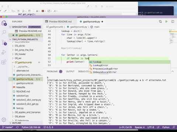The height and width of the screenshot is (132, 177).
Task: Maximize panel with the up chevron
Action: click(173, 71)
